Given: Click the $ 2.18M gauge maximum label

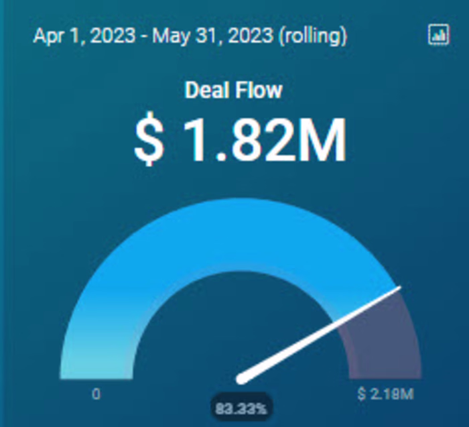Looking at the screenshot, I should click(385, 394).
